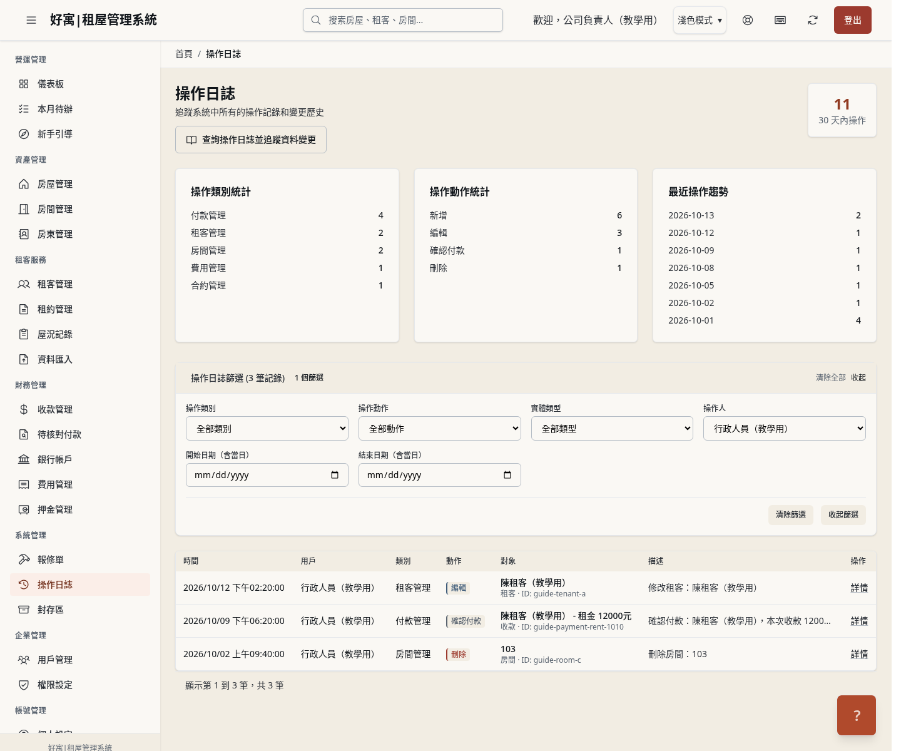
Task: Open 詳情 for 刪除房間：103 row
Action: [x=859, y=654]
